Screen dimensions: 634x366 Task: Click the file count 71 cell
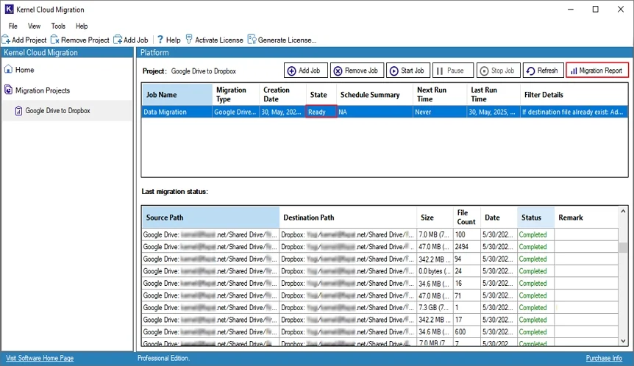click(467, 295)
